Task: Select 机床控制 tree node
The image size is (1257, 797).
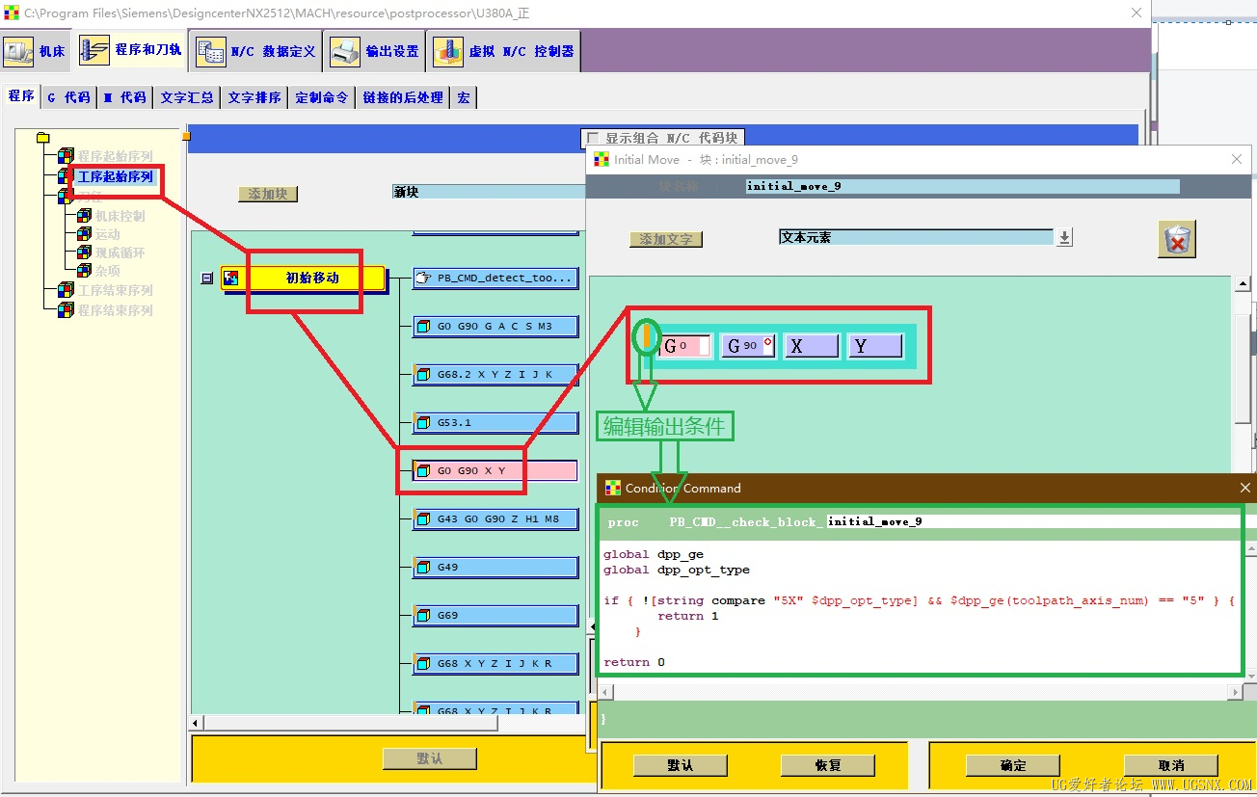Action: [120, 216]
